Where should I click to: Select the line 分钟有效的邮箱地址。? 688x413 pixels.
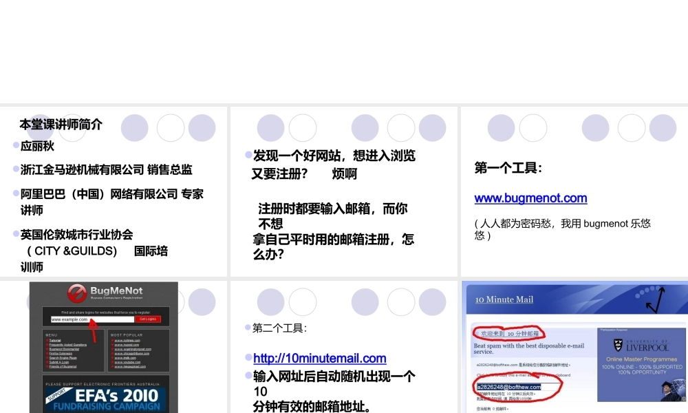point(312,406)
